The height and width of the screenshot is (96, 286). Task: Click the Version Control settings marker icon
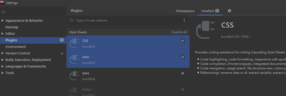[62, 53]
